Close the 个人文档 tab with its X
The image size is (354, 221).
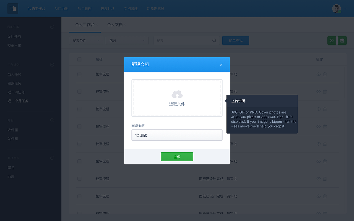click(x=125, y=25)
